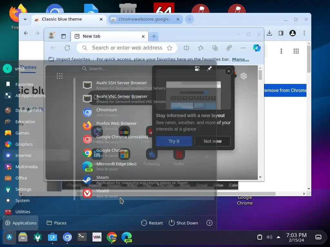This screenshot has height=247, width=330.
Task: Open the Development category
Action: (x=36, y=110)
